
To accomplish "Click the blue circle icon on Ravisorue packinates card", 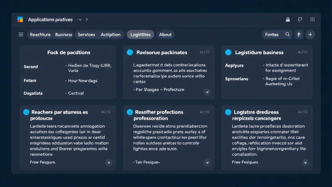I will (130, 52).
